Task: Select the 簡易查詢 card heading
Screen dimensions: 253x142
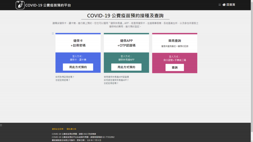Action: pyautogui.click(x=175, y=41)
